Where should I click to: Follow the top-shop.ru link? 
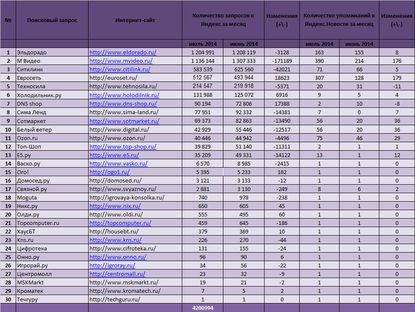tap(123, 147)
